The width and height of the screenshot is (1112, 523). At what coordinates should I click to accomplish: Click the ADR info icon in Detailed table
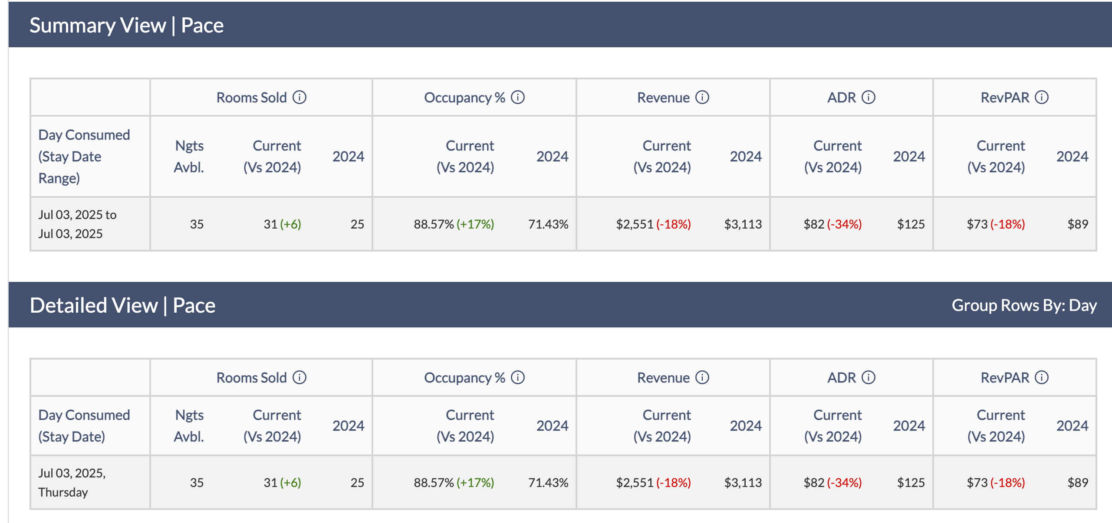pos(868,377)
